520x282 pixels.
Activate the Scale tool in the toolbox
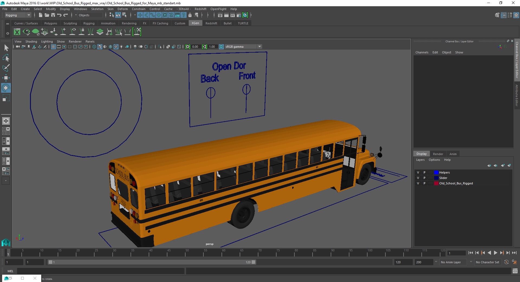pyautogui.click(x=6, y=98)
